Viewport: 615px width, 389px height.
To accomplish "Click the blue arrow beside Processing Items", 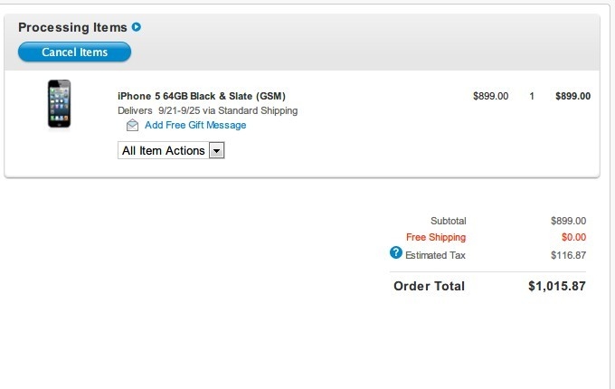I will (x=137, y=27).
